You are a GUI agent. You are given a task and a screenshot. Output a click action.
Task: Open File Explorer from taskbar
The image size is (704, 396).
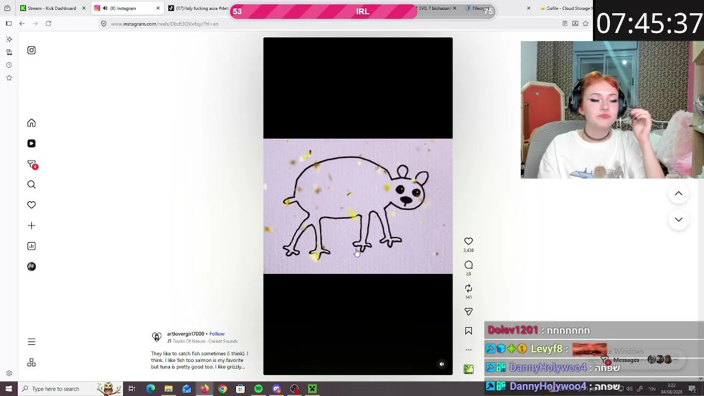168,389
